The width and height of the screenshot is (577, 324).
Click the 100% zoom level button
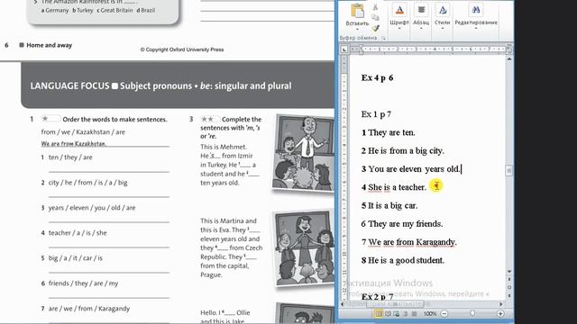pos(430,314)
